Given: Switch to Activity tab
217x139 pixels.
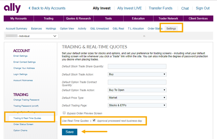Looking at the screenshot, I should click(x=82, y=29).
